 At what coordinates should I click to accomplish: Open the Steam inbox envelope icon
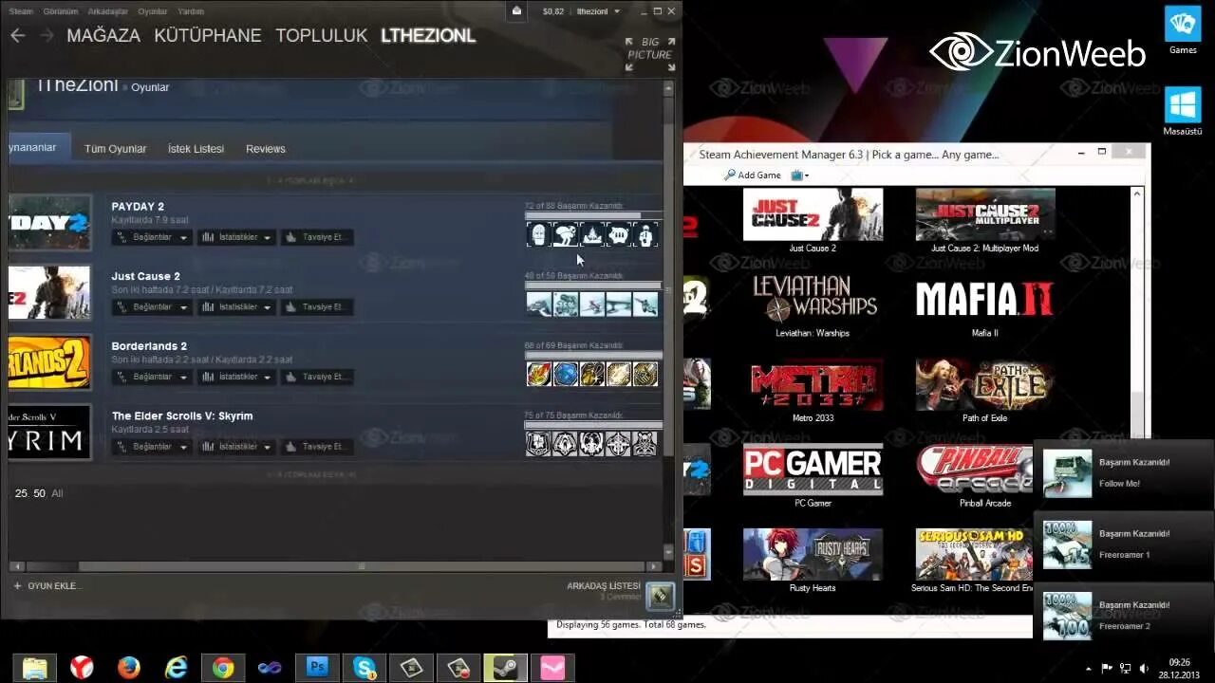coord(516,11)
